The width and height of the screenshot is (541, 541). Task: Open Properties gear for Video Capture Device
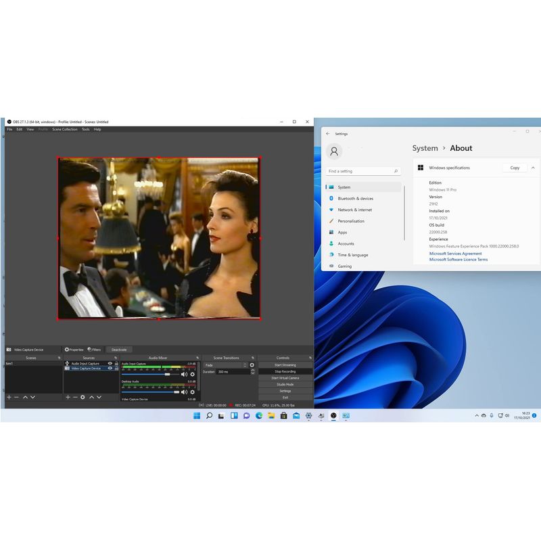coord(74,350)
